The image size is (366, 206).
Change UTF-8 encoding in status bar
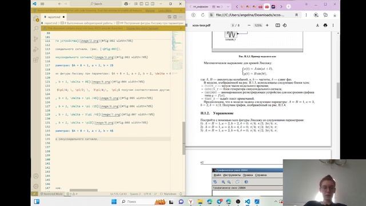coord(148,194)
